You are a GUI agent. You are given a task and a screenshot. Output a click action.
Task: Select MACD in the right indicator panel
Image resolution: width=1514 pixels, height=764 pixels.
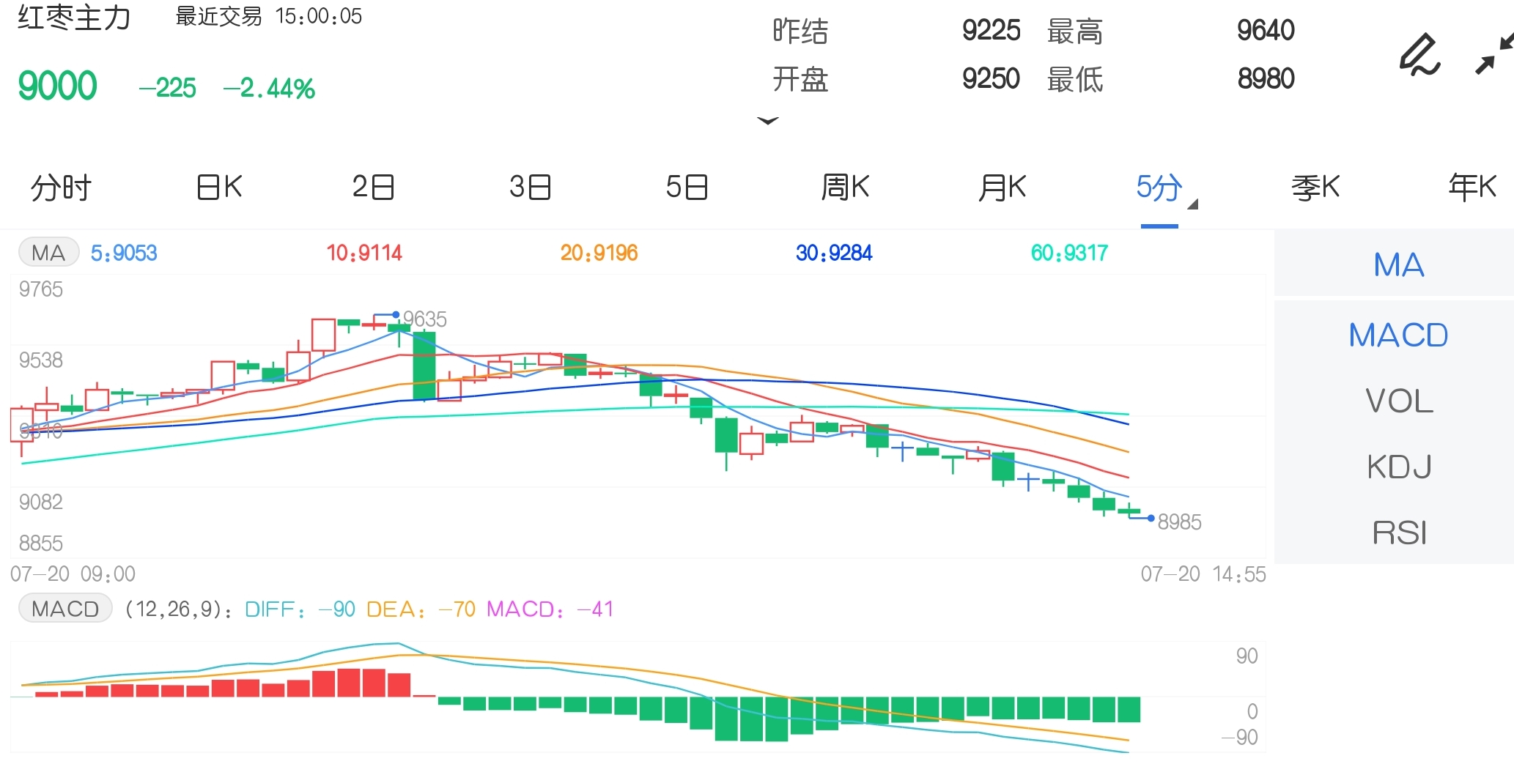coord(1398,335)
